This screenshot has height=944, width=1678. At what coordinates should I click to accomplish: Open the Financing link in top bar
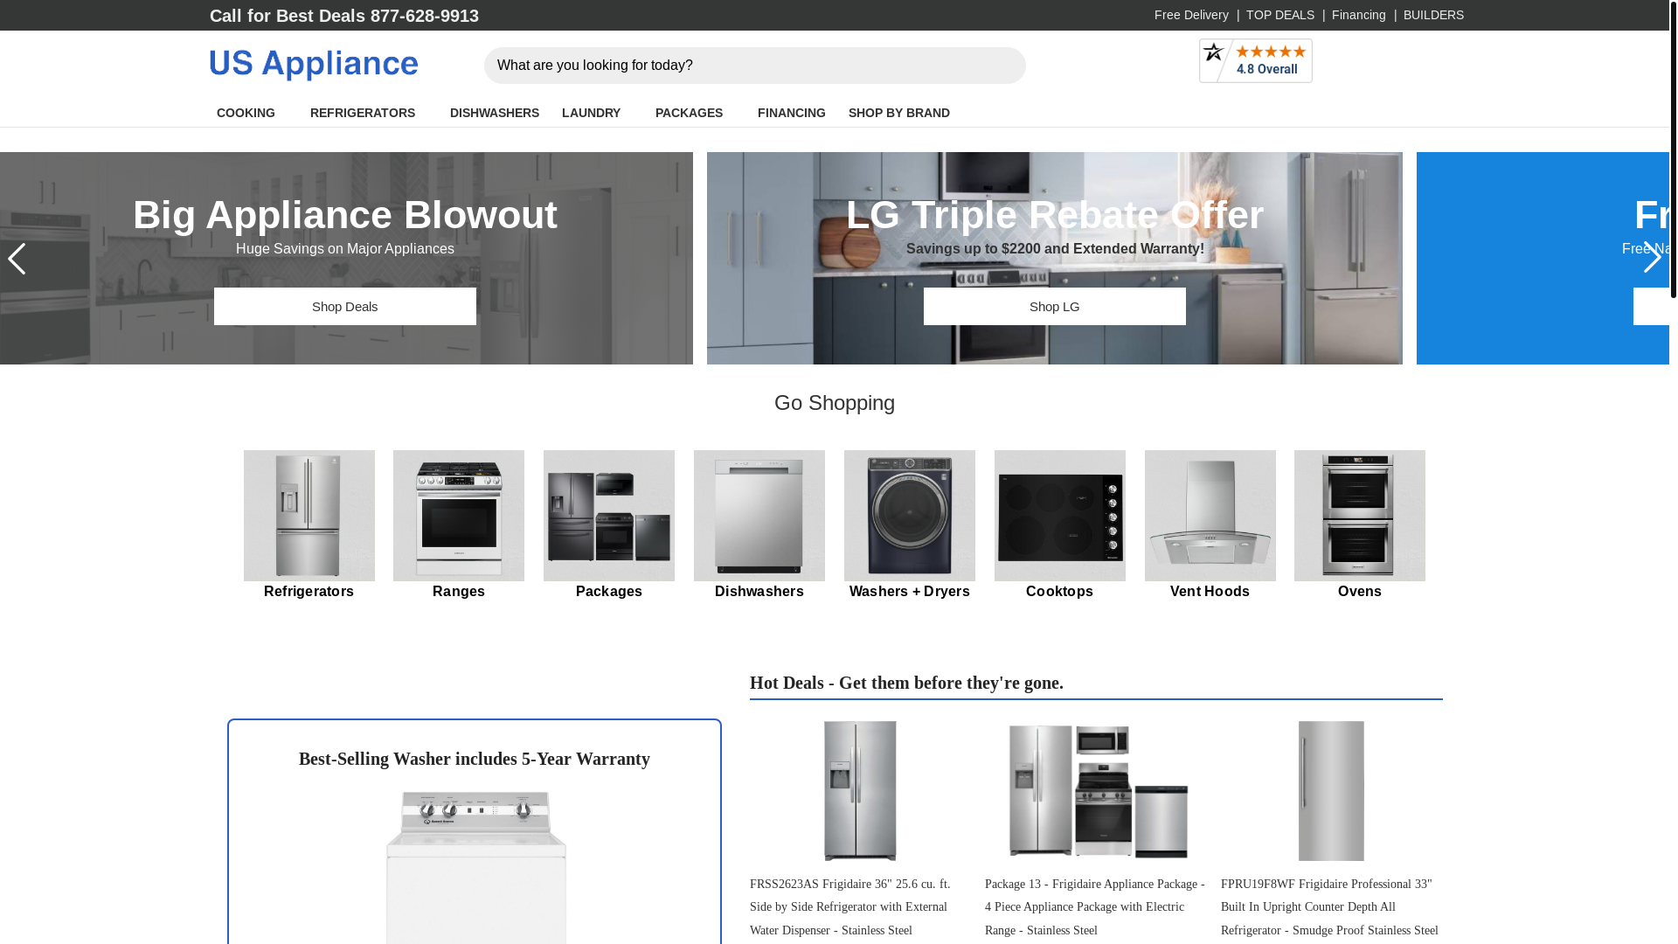[1359, 15]
